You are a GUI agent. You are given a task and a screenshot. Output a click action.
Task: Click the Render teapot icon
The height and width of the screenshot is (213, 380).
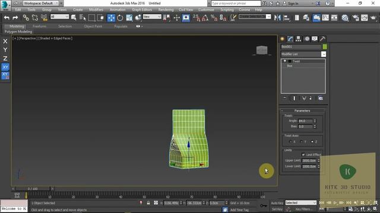(373, 18)
